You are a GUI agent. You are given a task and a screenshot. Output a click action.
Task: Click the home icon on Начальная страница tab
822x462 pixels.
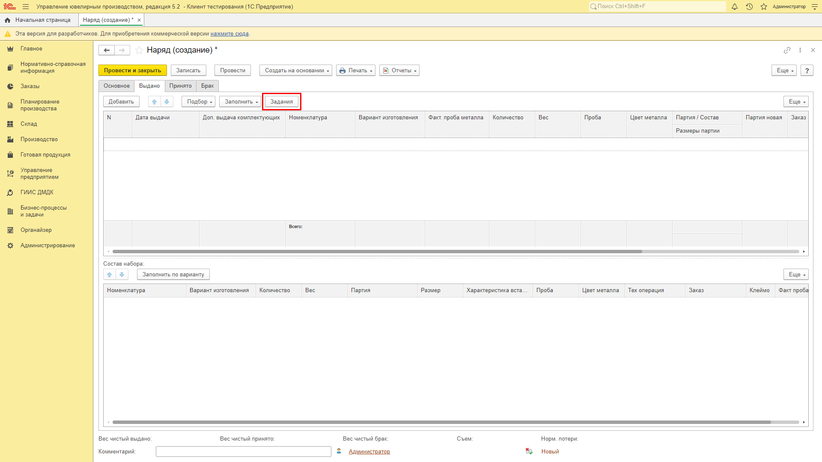(x=7, y=20)
